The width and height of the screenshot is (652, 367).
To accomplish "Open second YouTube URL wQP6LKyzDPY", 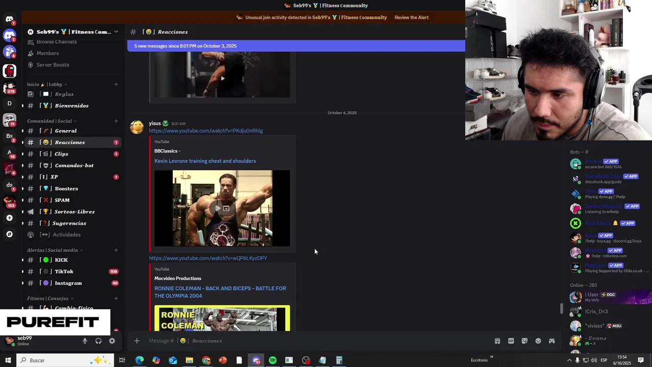I will pos(208,258).
